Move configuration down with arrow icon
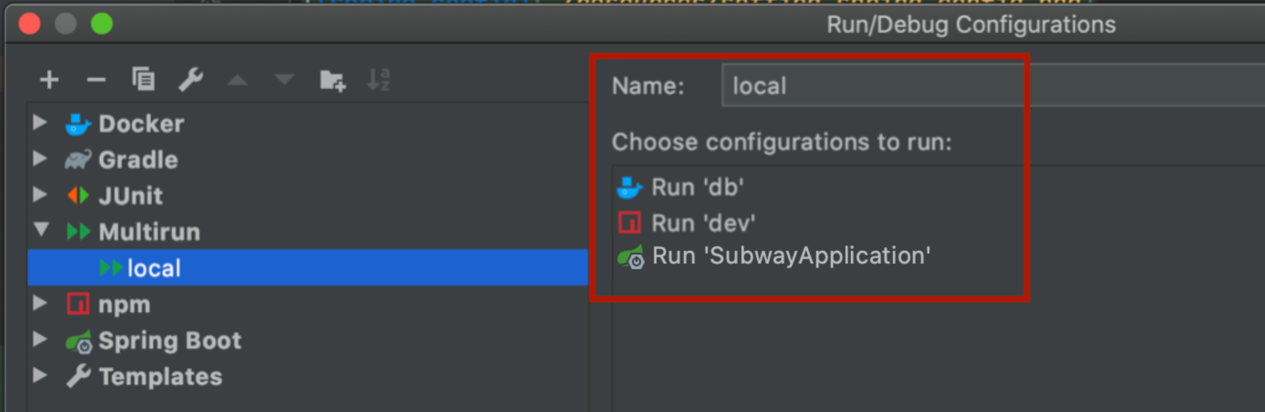Screen dimensions: 1265x412 tap(284, 80)
